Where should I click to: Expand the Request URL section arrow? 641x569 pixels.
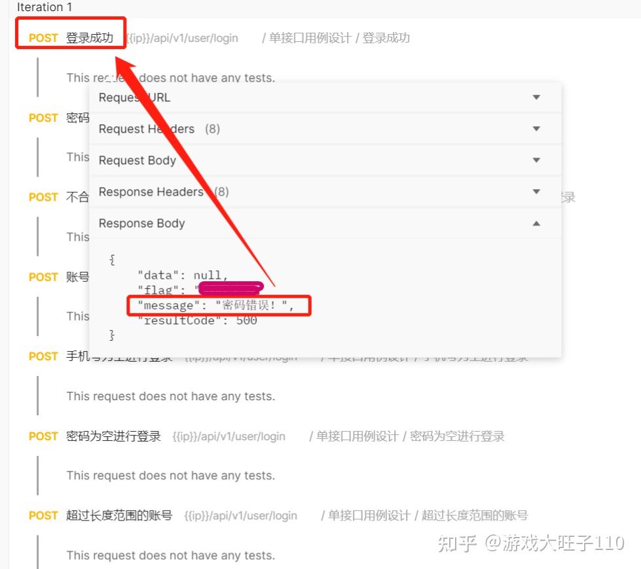point(536,97)
